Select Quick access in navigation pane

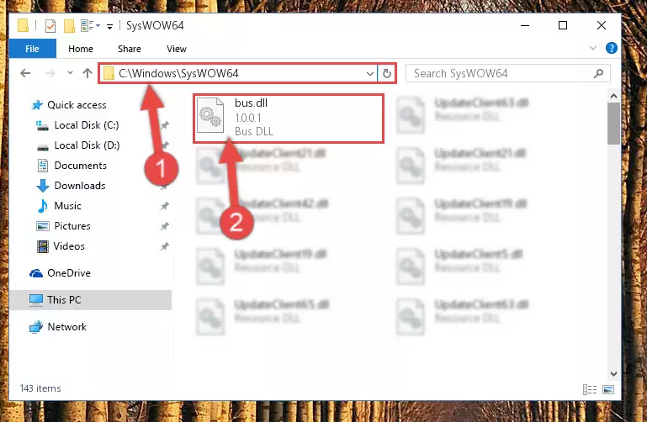77,105
